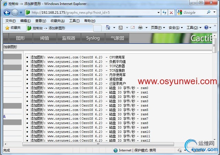This screenshot has width=220, height=155.
Task: Click the 磁盘 IO ram5 line
Action: (89, 110)
